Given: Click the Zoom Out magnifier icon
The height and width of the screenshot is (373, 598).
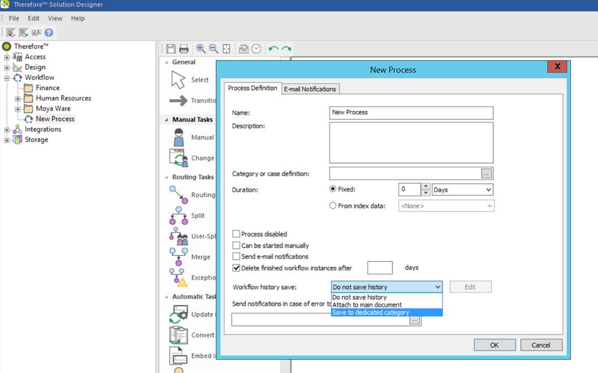Looking at the screenshot, I should point(213,49).
